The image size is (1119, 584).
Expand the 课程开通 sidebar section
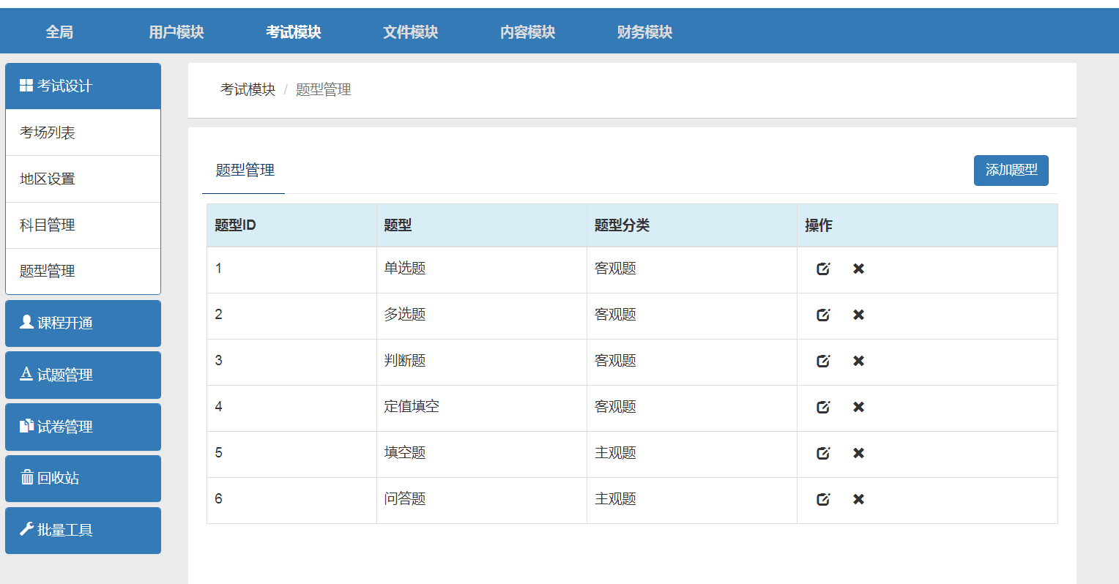(83, 323)
